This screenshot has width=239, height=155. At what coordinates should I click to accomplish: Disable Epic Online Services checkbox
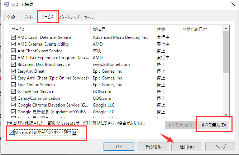[x=14, y=85]
